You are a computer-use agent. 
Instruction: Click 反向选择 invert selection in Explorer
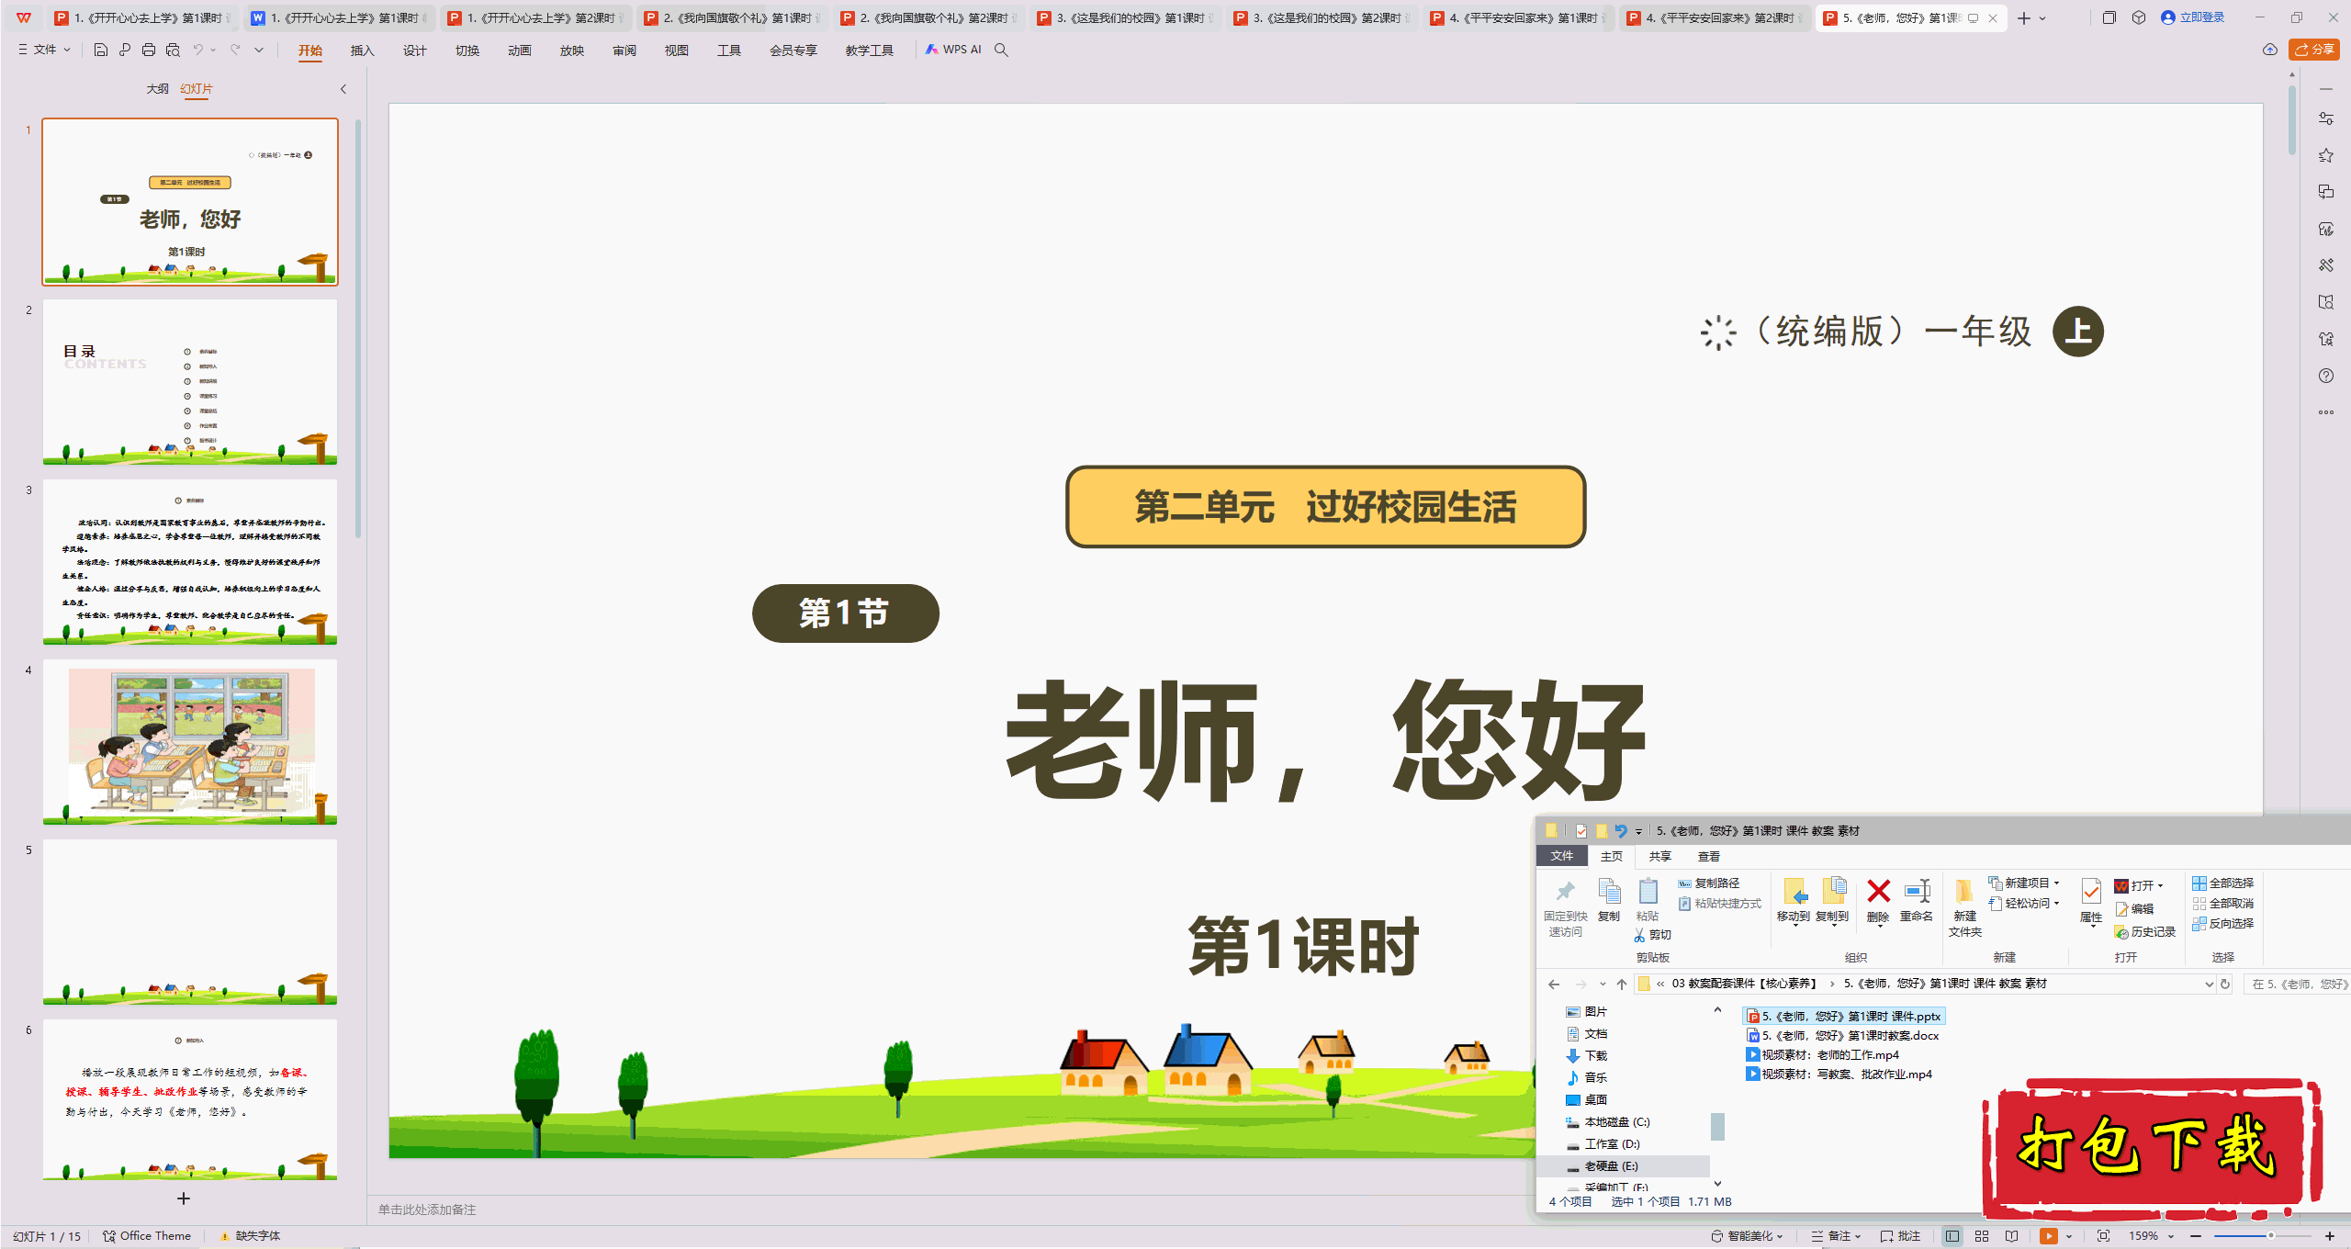pos(2223,924)
